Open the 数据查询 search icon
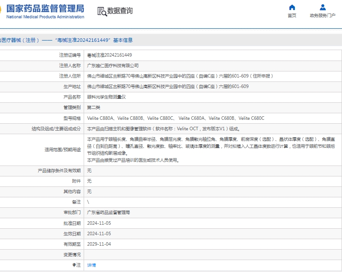The image size is (342, 274). click(x=102, y=11)
